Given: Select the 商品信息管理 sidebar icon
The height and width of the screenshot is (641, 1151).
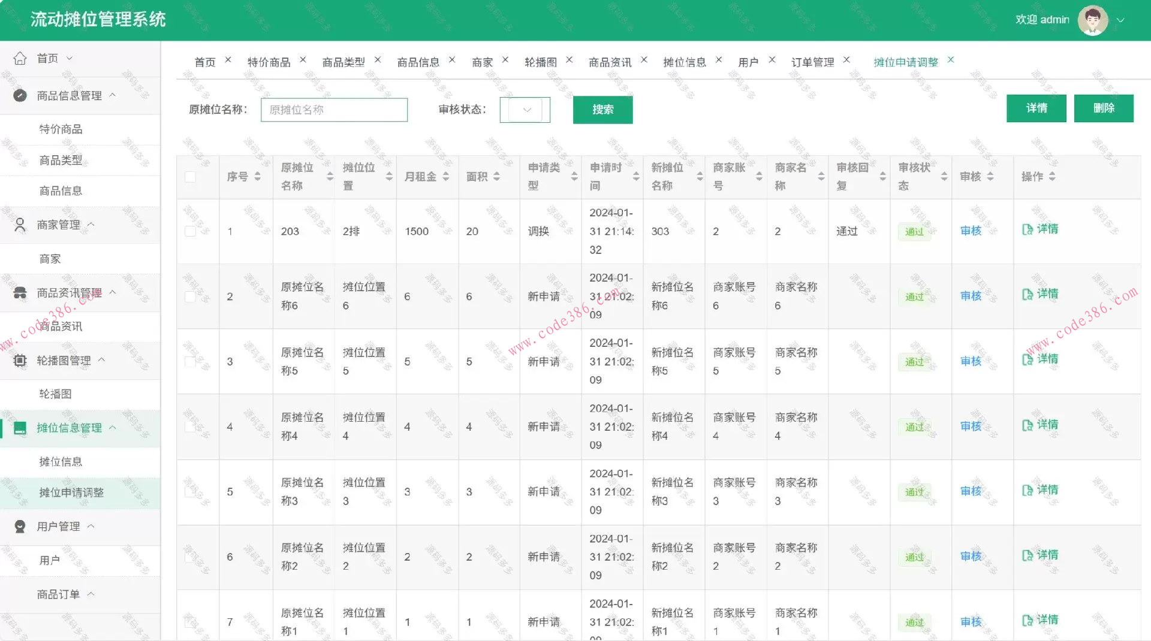Looking at the screenshot, I should coord(20,95).
